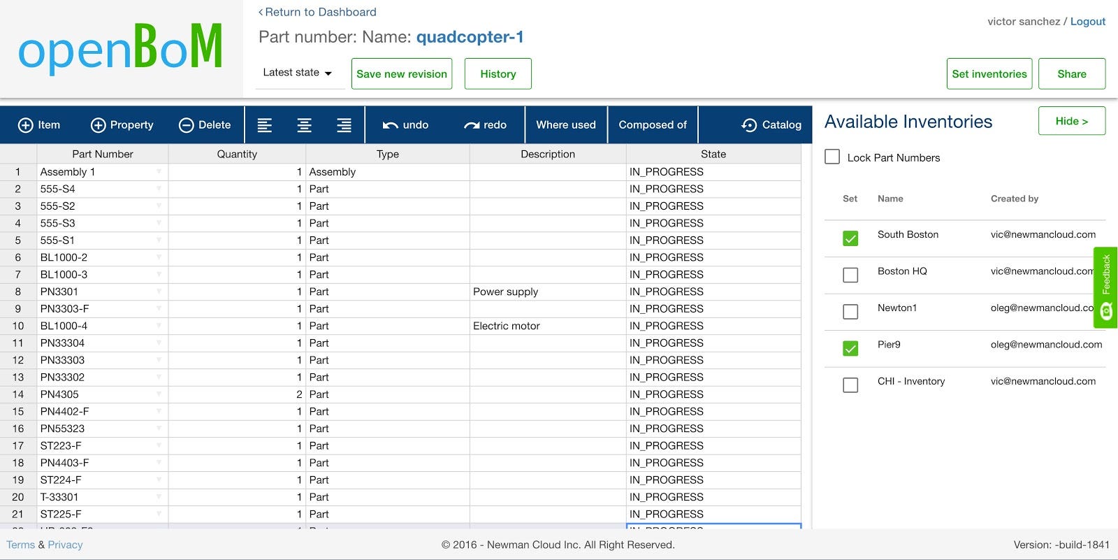The height and width of the screenshot is (560, 1118).
Task: Select the Type column header
Action: (x=388, y=154)
